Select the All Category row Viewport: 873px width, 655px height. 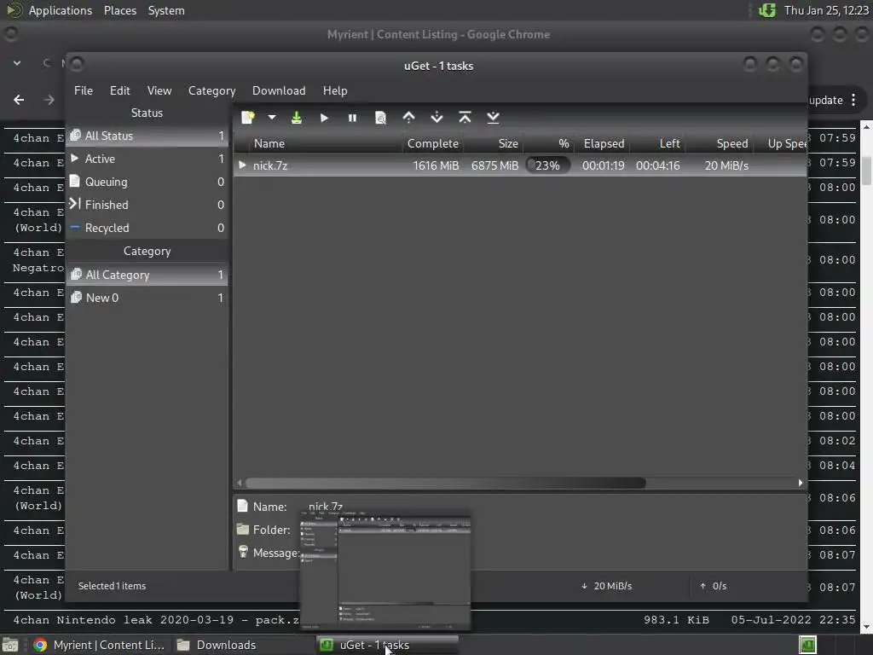pyautogui.click(x=147, y=275)
